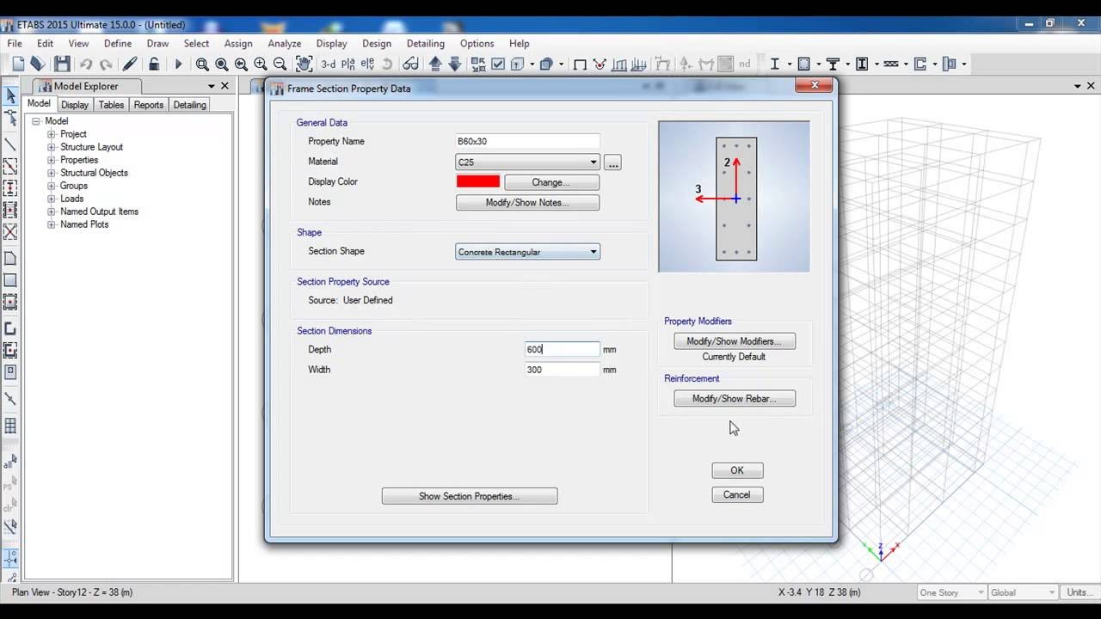Expand the Structural Objects tree node

click(x=51, y=173)
